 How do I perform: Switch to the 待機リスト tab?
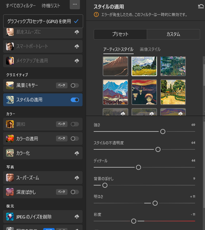tap(51, 6)
